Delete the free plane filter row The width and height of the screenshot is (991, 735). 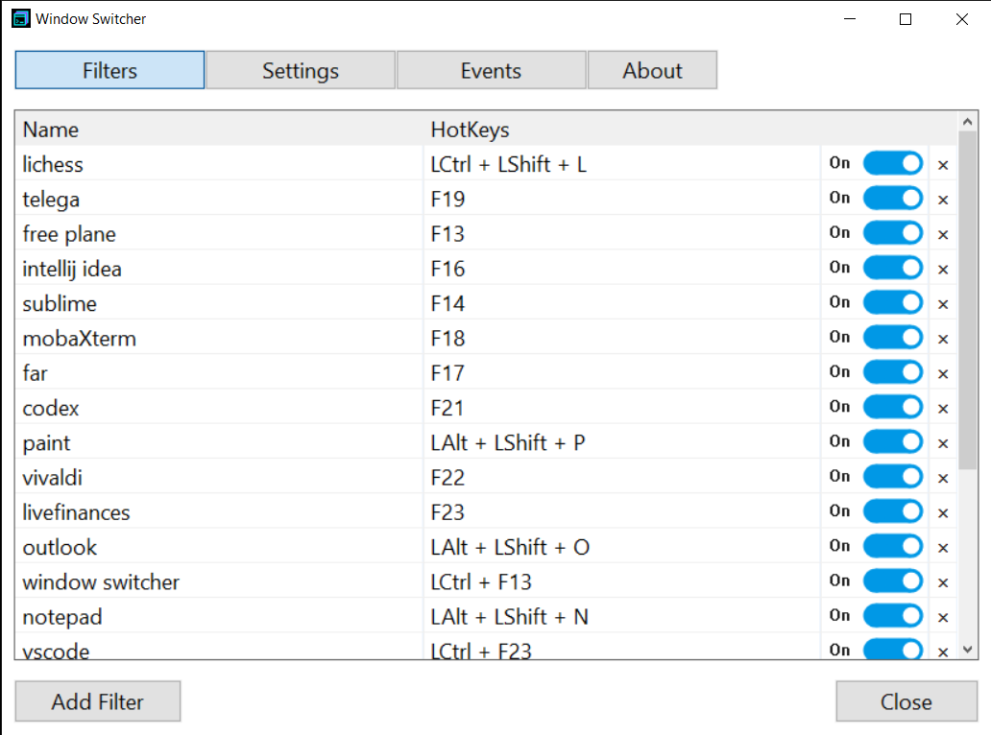tap(943, 234)
